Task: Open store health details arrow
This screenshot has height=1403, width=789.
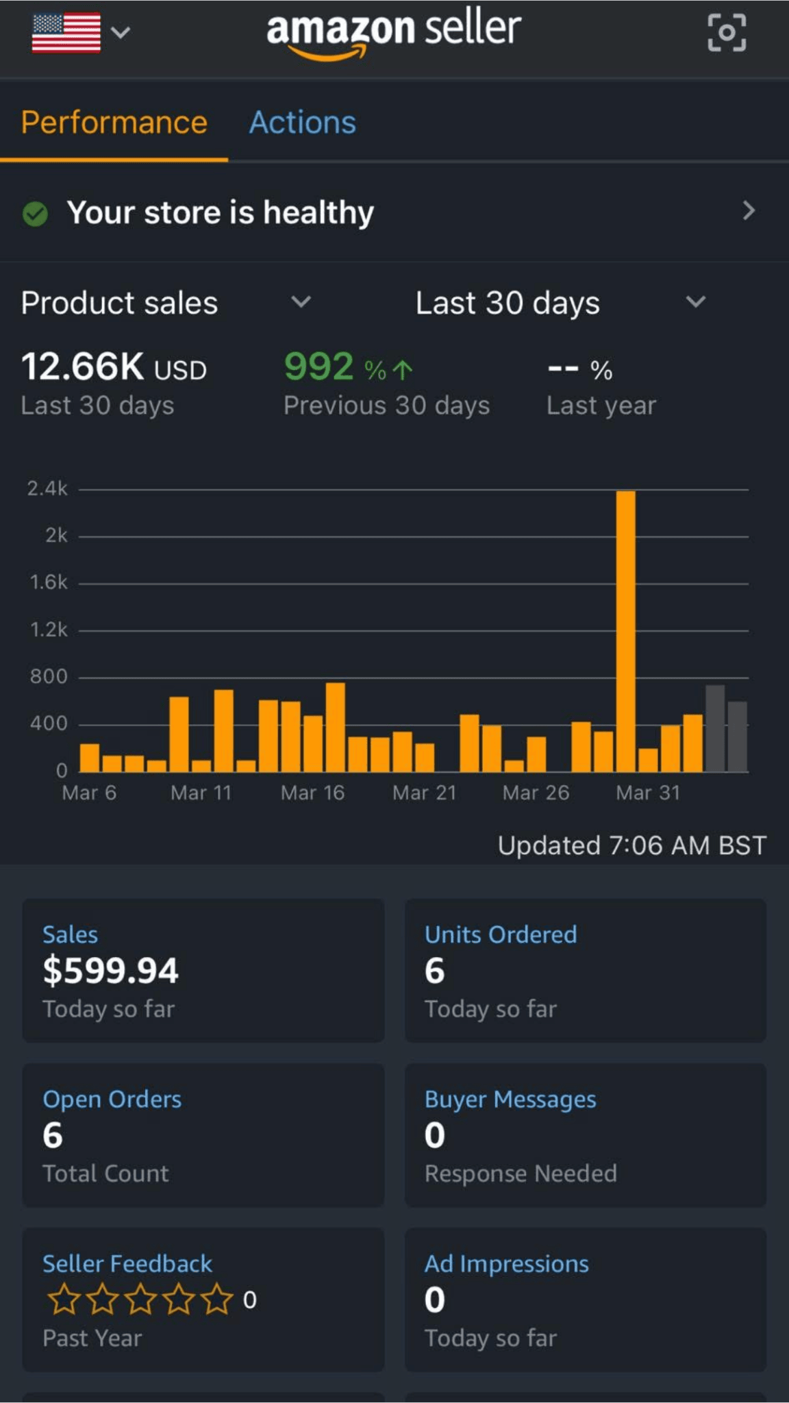Action: 749,211
